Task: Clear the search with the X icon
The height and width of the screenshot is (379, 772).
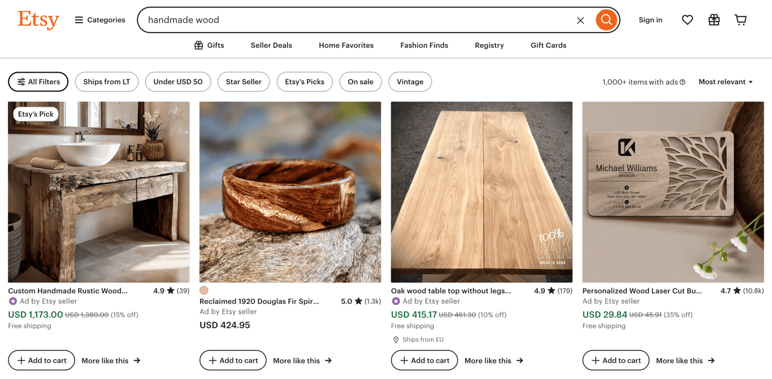Action: click(580, 20)
